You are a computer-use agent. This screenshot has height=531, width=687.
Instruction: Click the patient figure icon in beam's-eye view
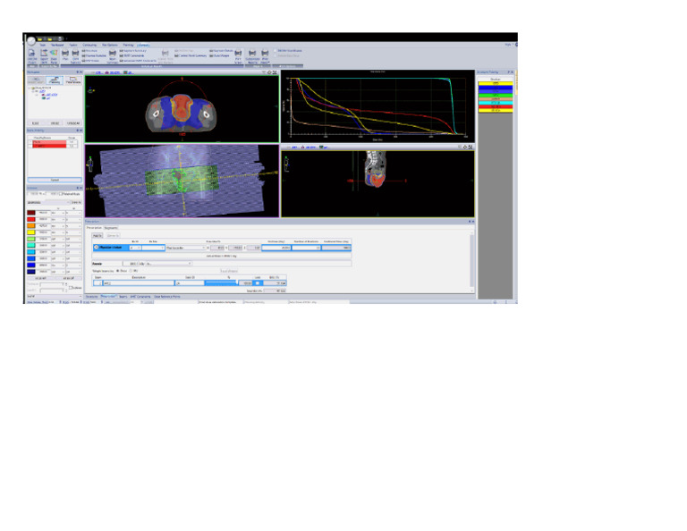click(x=90, y=165)
